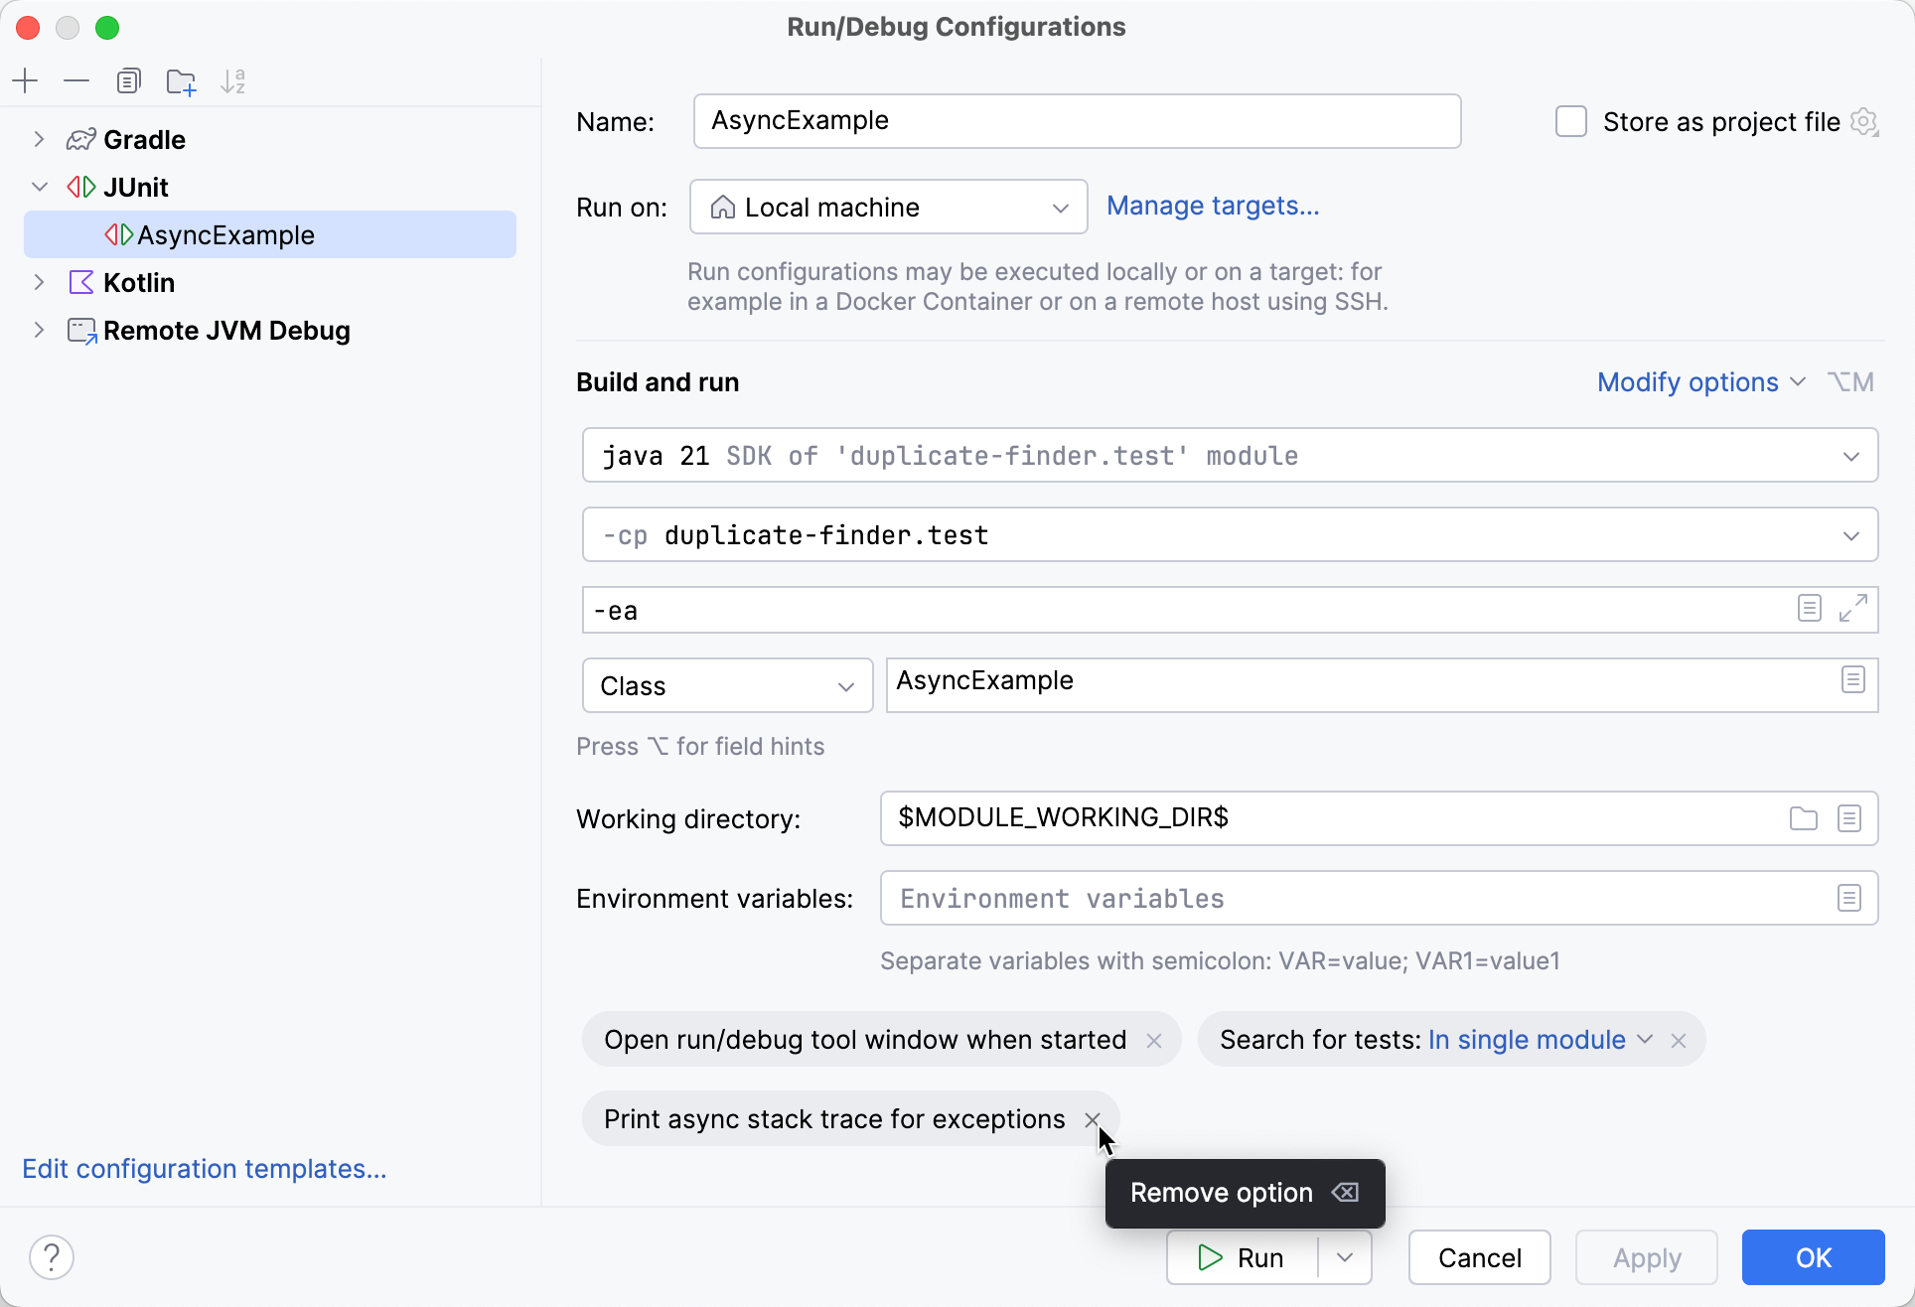Open the environment variables editor
Screen dimensions: 1915x1307
[x=1848, y=897]
